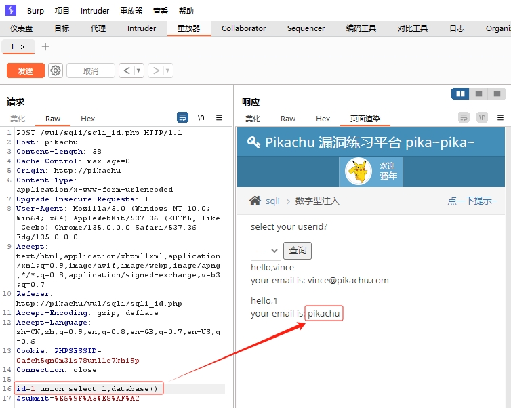Open the Burp menu
This screenshot has height=408, width=511.
point(35,11)
